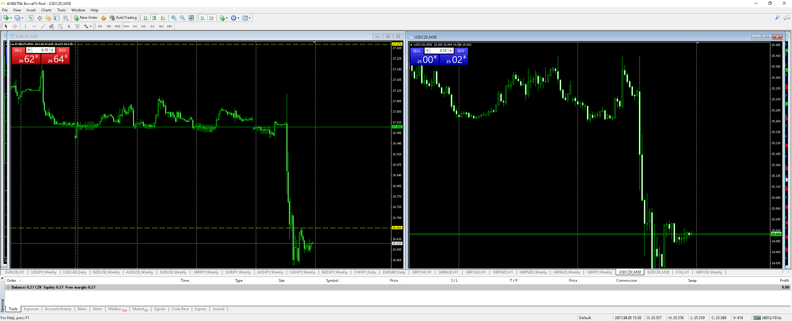Open EURCZK volume dropdown arrow
The width and height of the screenshot is (792, 321).
pos(29,50)
